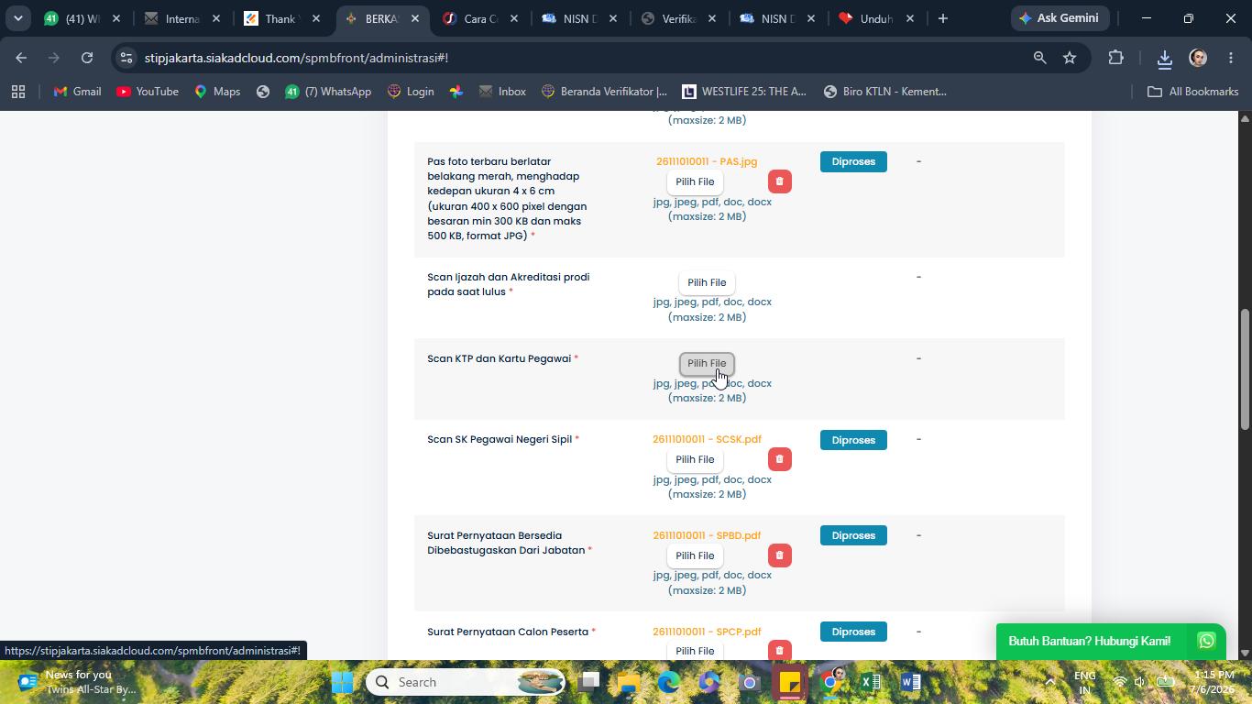Screen dimensions: 1252x704
Task: Expand the tab search dropdown arrow
Action: 17,18
